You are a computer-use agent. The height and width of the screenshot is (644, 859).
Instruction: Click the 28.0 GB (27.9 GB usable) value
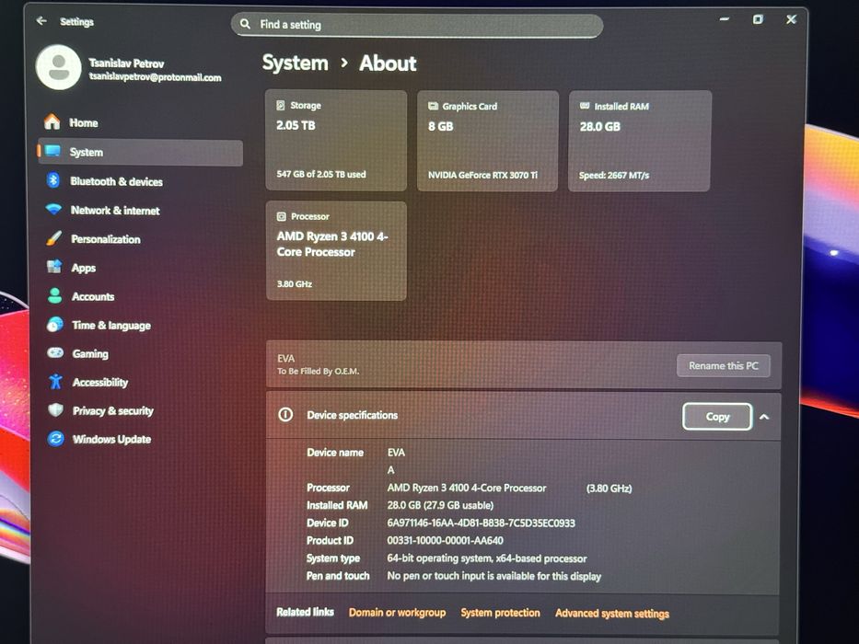pyautogui.click(x=440, y=505)
